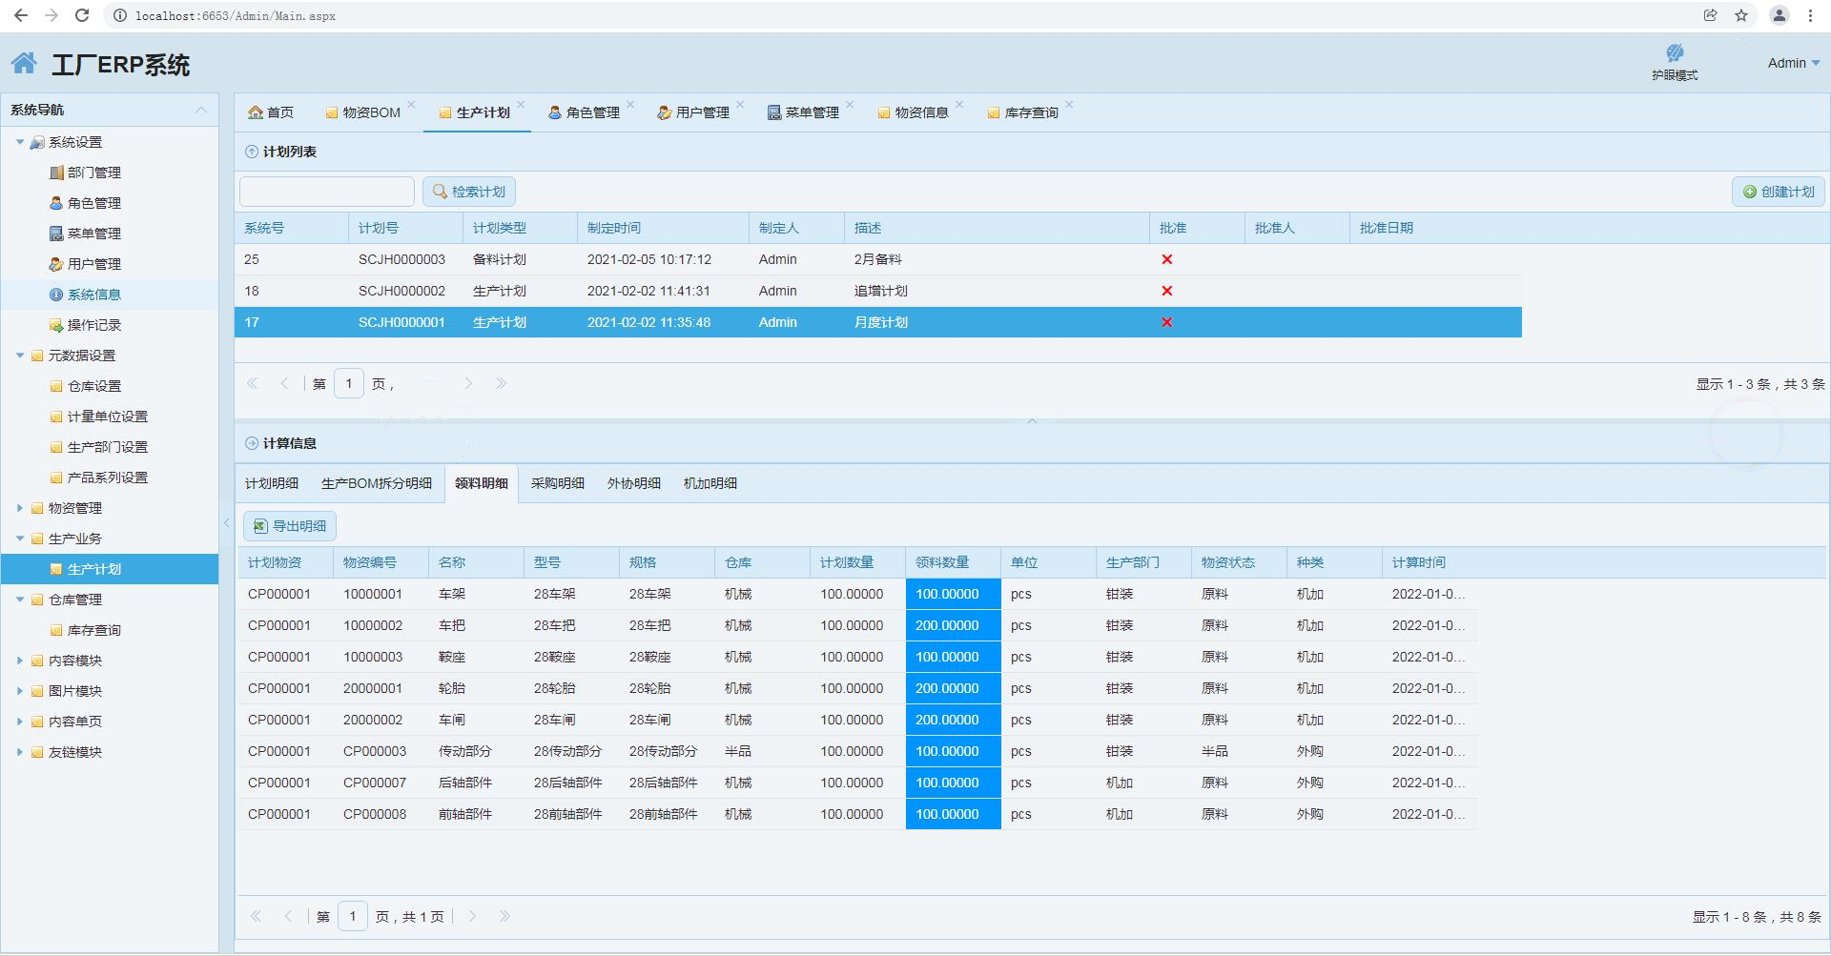Viewport: 1831px width, 956px height.
Task: Switch to the 首页 tab
Action: tap(271, 112)
